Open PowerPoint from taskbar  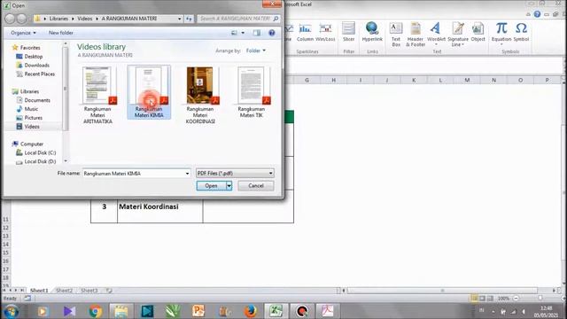coord(198,311)
